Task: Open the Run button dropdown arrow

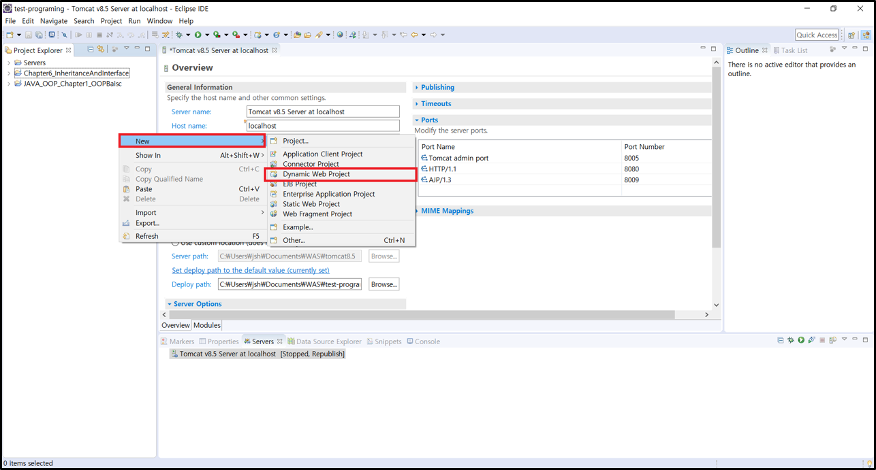Action: click(206, 35)
